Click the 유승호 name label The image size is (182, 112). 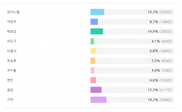[12, 61]
